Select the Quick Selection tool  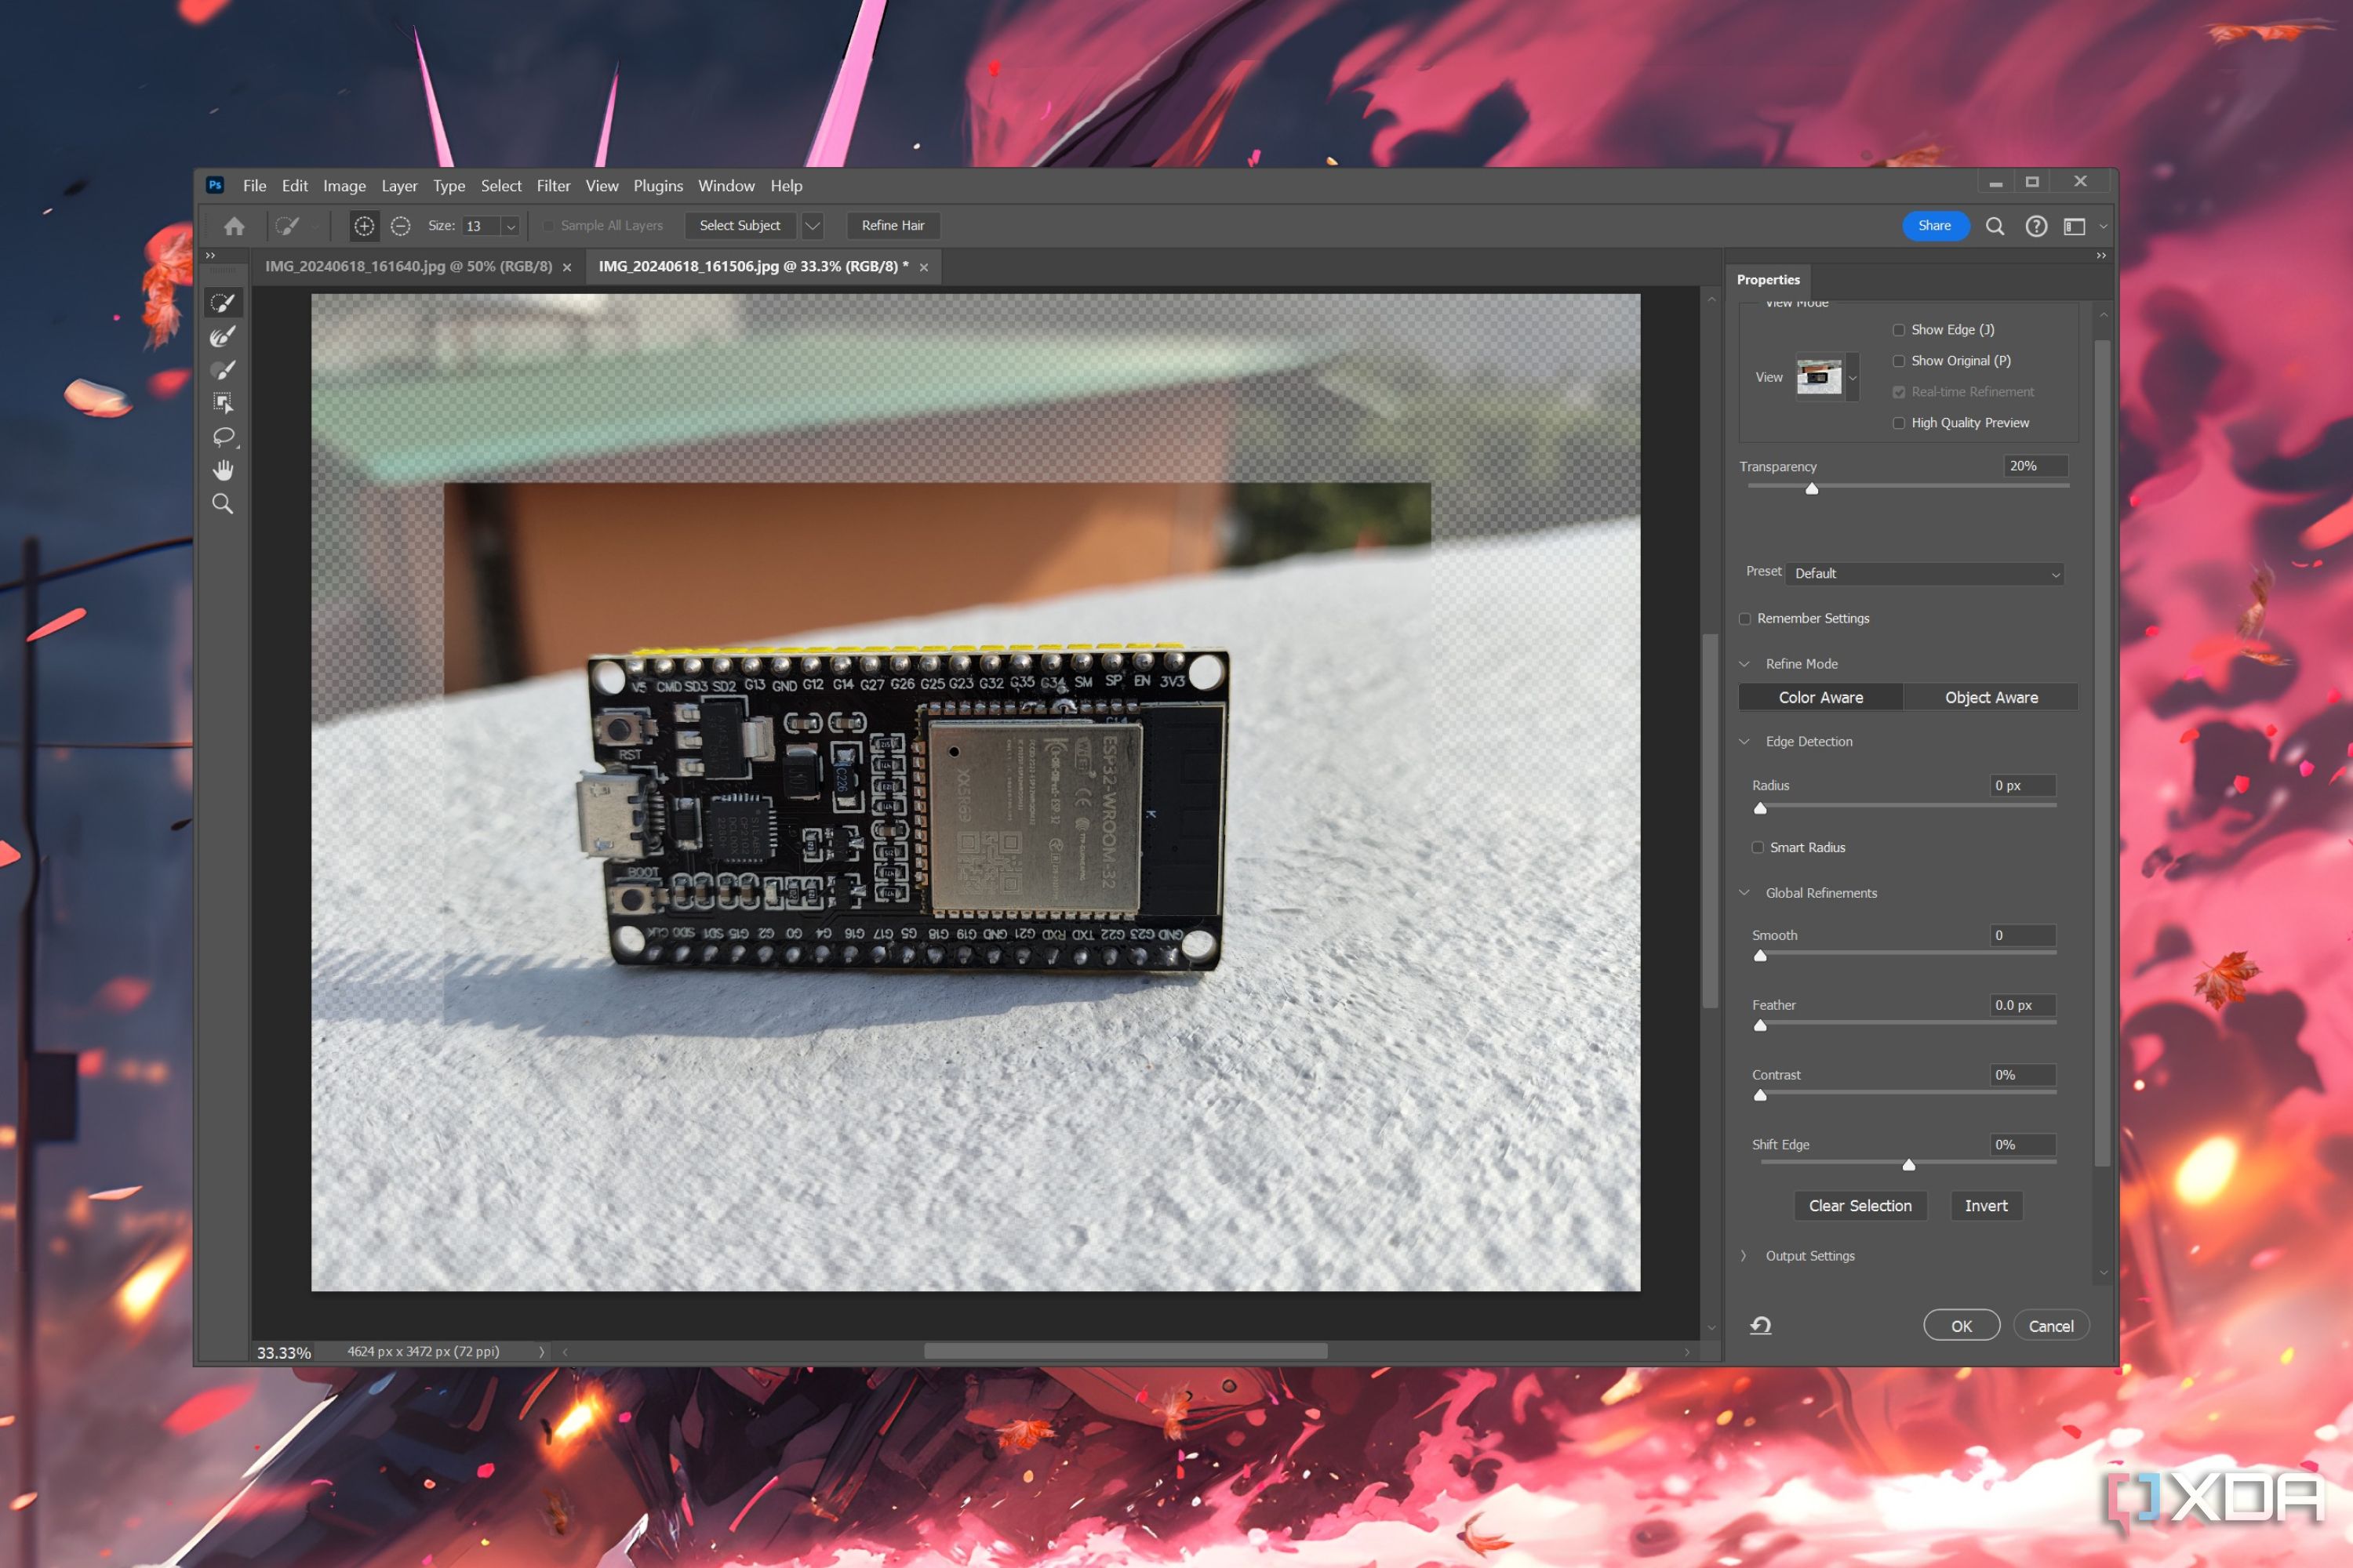coord(223,303)
